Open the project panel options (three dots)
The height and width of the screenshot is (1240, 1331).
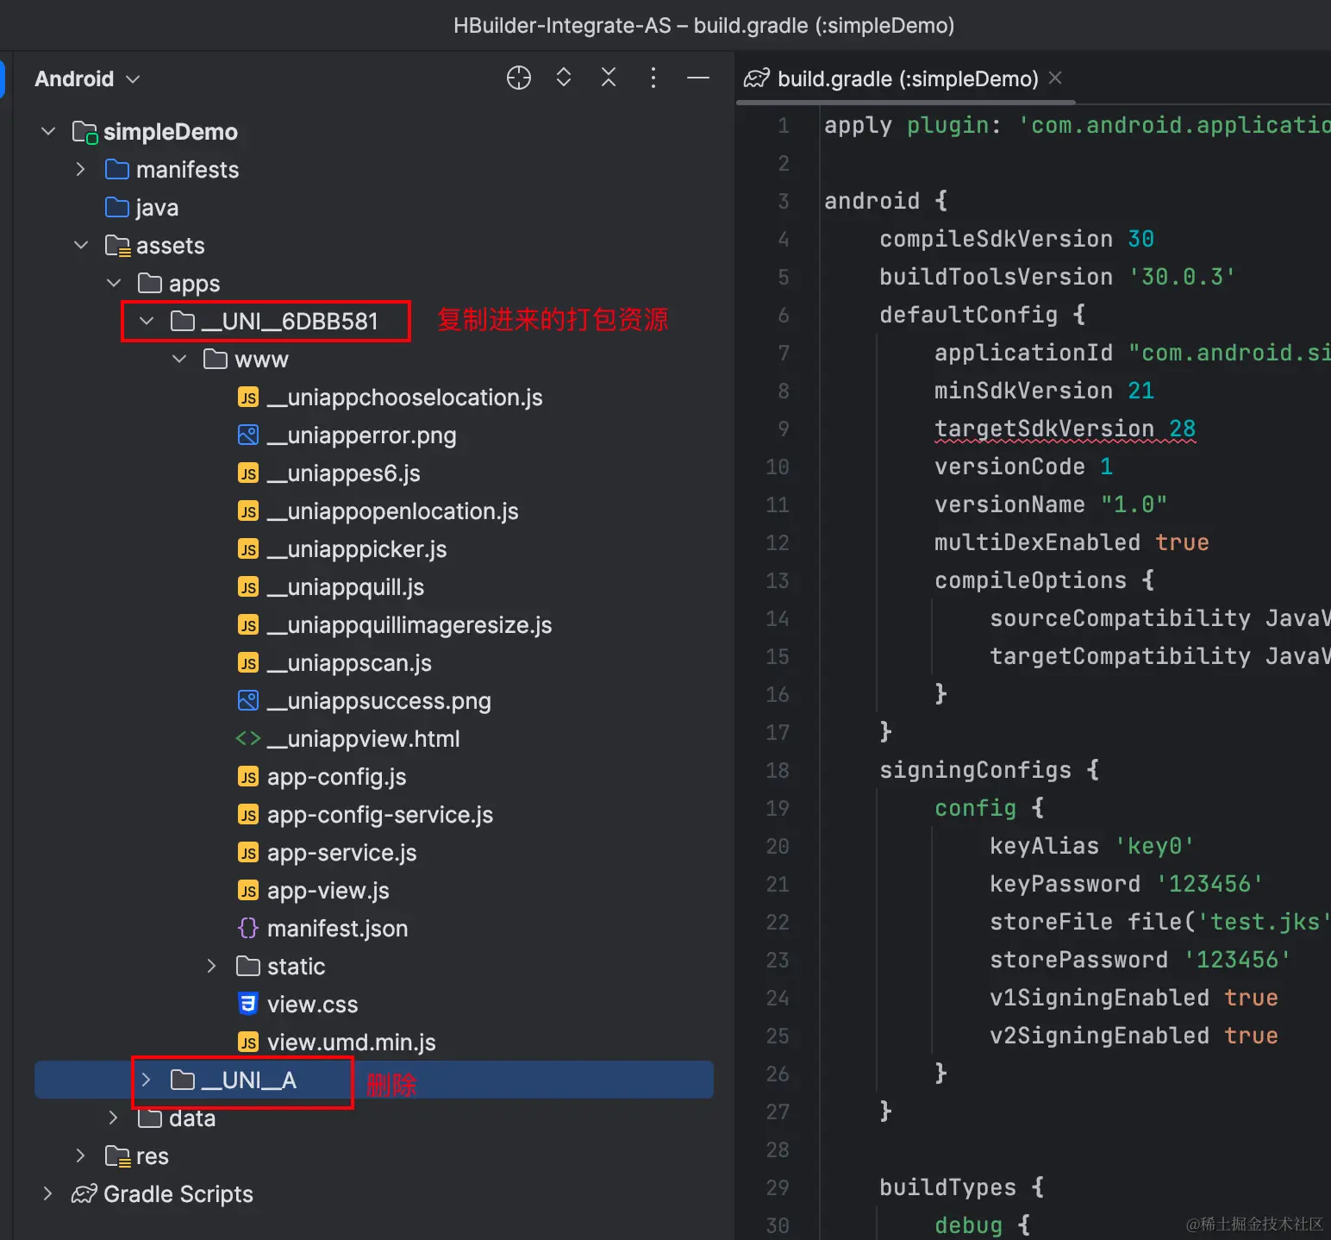pyautogui.click(x=653, y=78)
